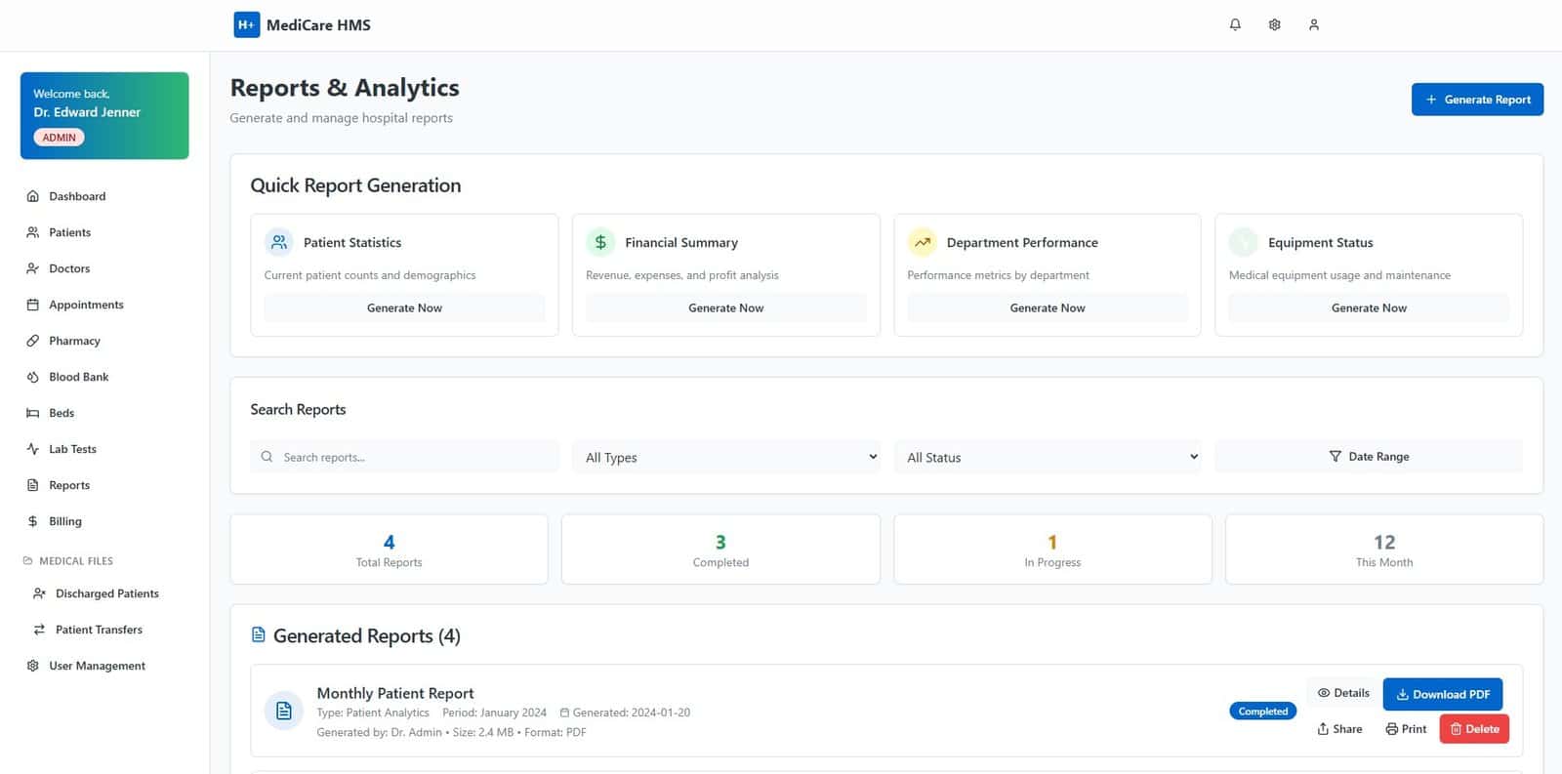Click the Search reports input field
The height and width of the screenshot is (774, 1562).
click(x=404, y=457)
